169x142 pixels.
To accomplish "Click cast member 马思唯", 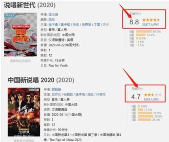I will tap(86, 25).
